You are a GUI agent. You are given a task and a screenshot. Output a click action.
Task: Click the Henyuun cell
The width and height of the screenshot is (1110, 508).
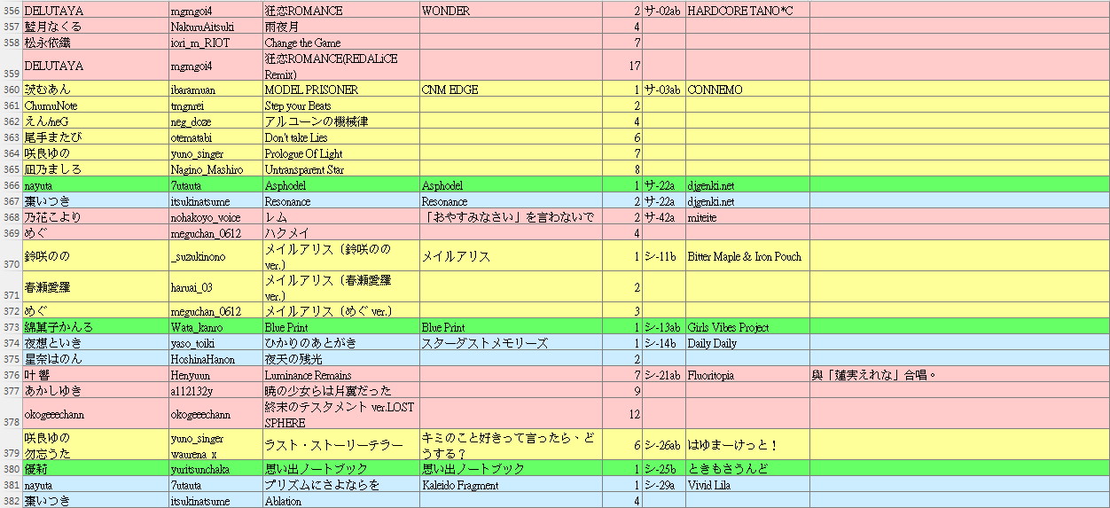tap(215, 375)
